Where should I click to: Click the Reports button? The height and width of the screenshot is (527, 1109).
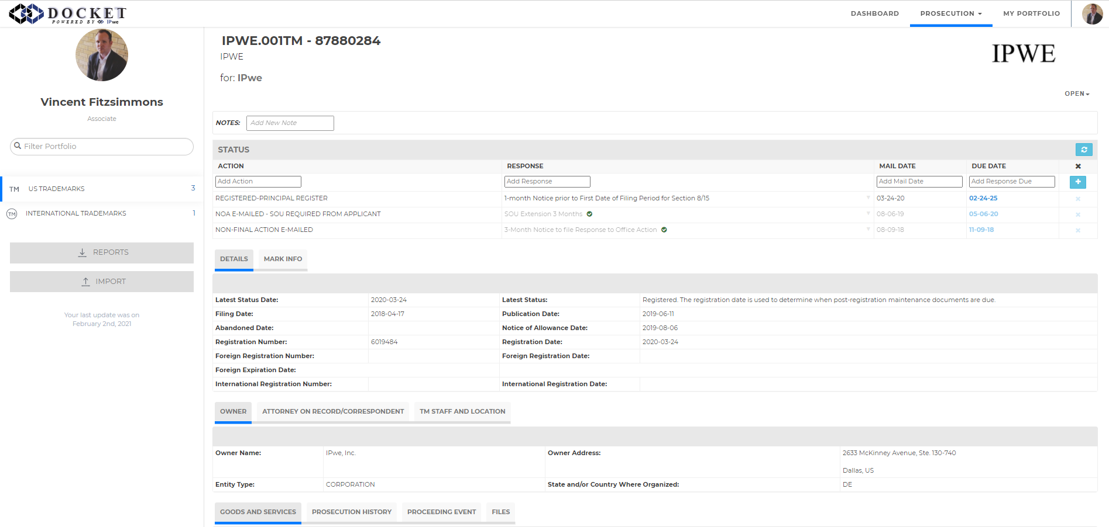pos(102,252)
